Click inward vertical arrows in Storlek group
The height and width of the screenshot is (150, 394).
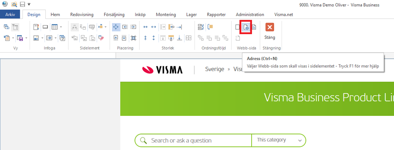click(145, 38)
